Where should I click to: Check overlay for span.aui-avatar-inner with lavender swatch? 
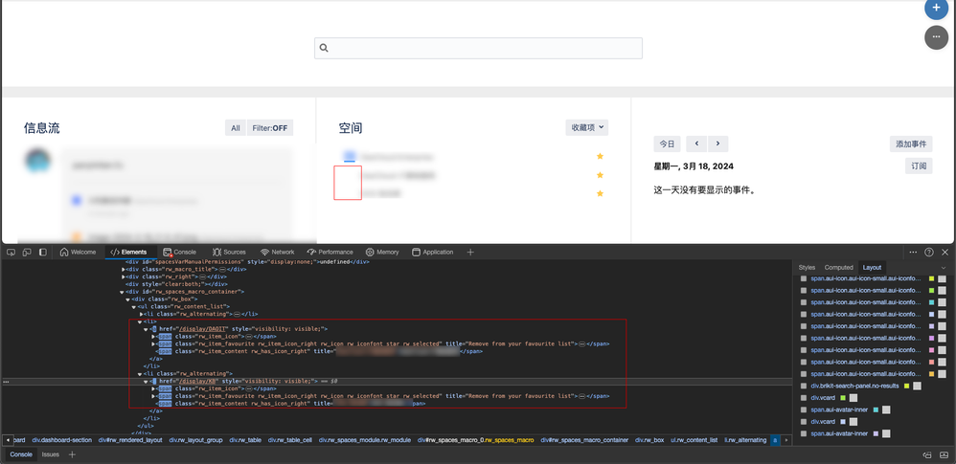(x=804, y=433)
